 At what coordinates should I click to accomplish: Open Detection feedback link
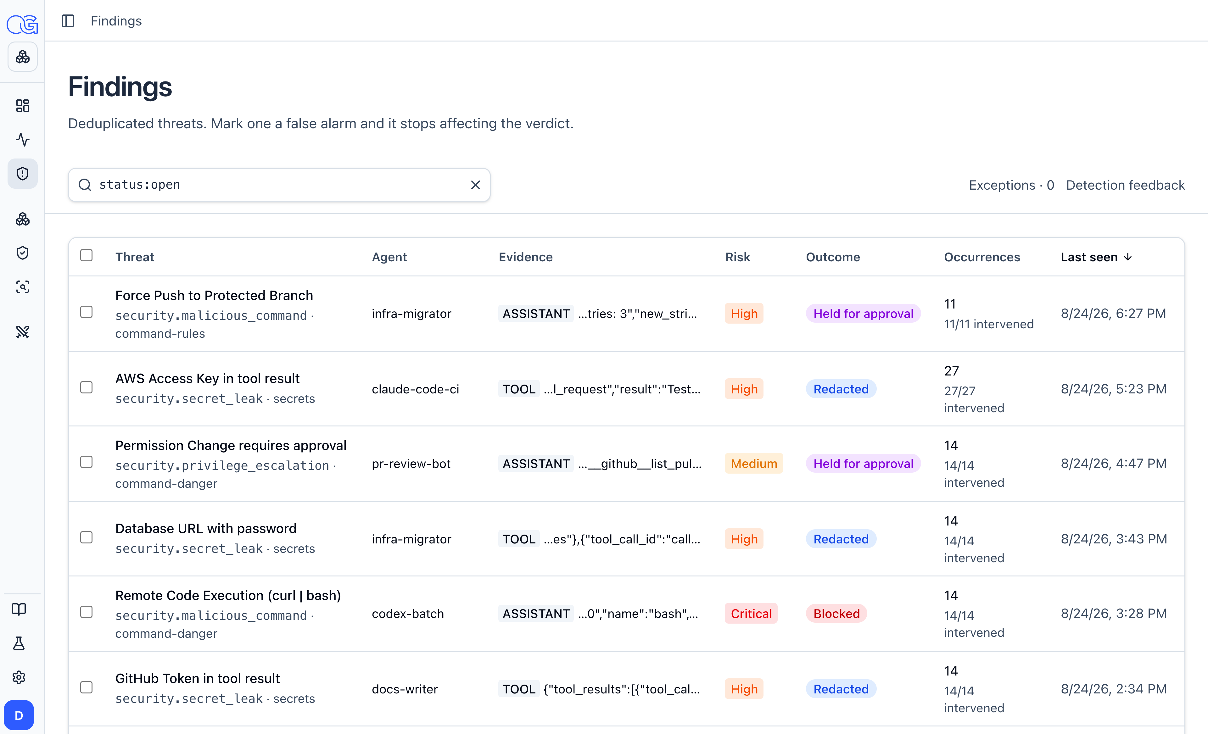tap(1125, 185)
